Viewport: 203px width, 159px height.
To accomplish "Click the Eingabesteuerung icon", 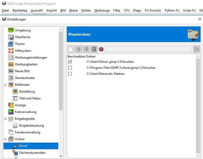I will [15, 126].
